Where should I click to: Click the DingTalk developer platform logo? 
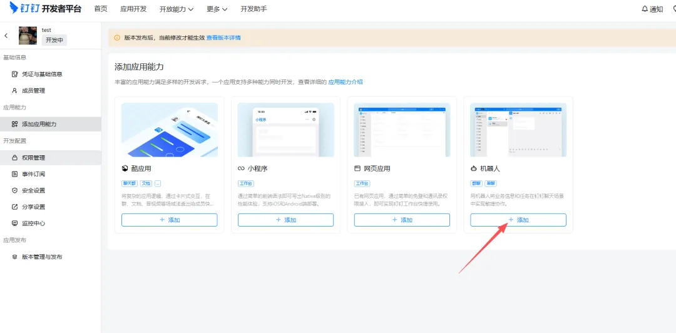[45, 8]
